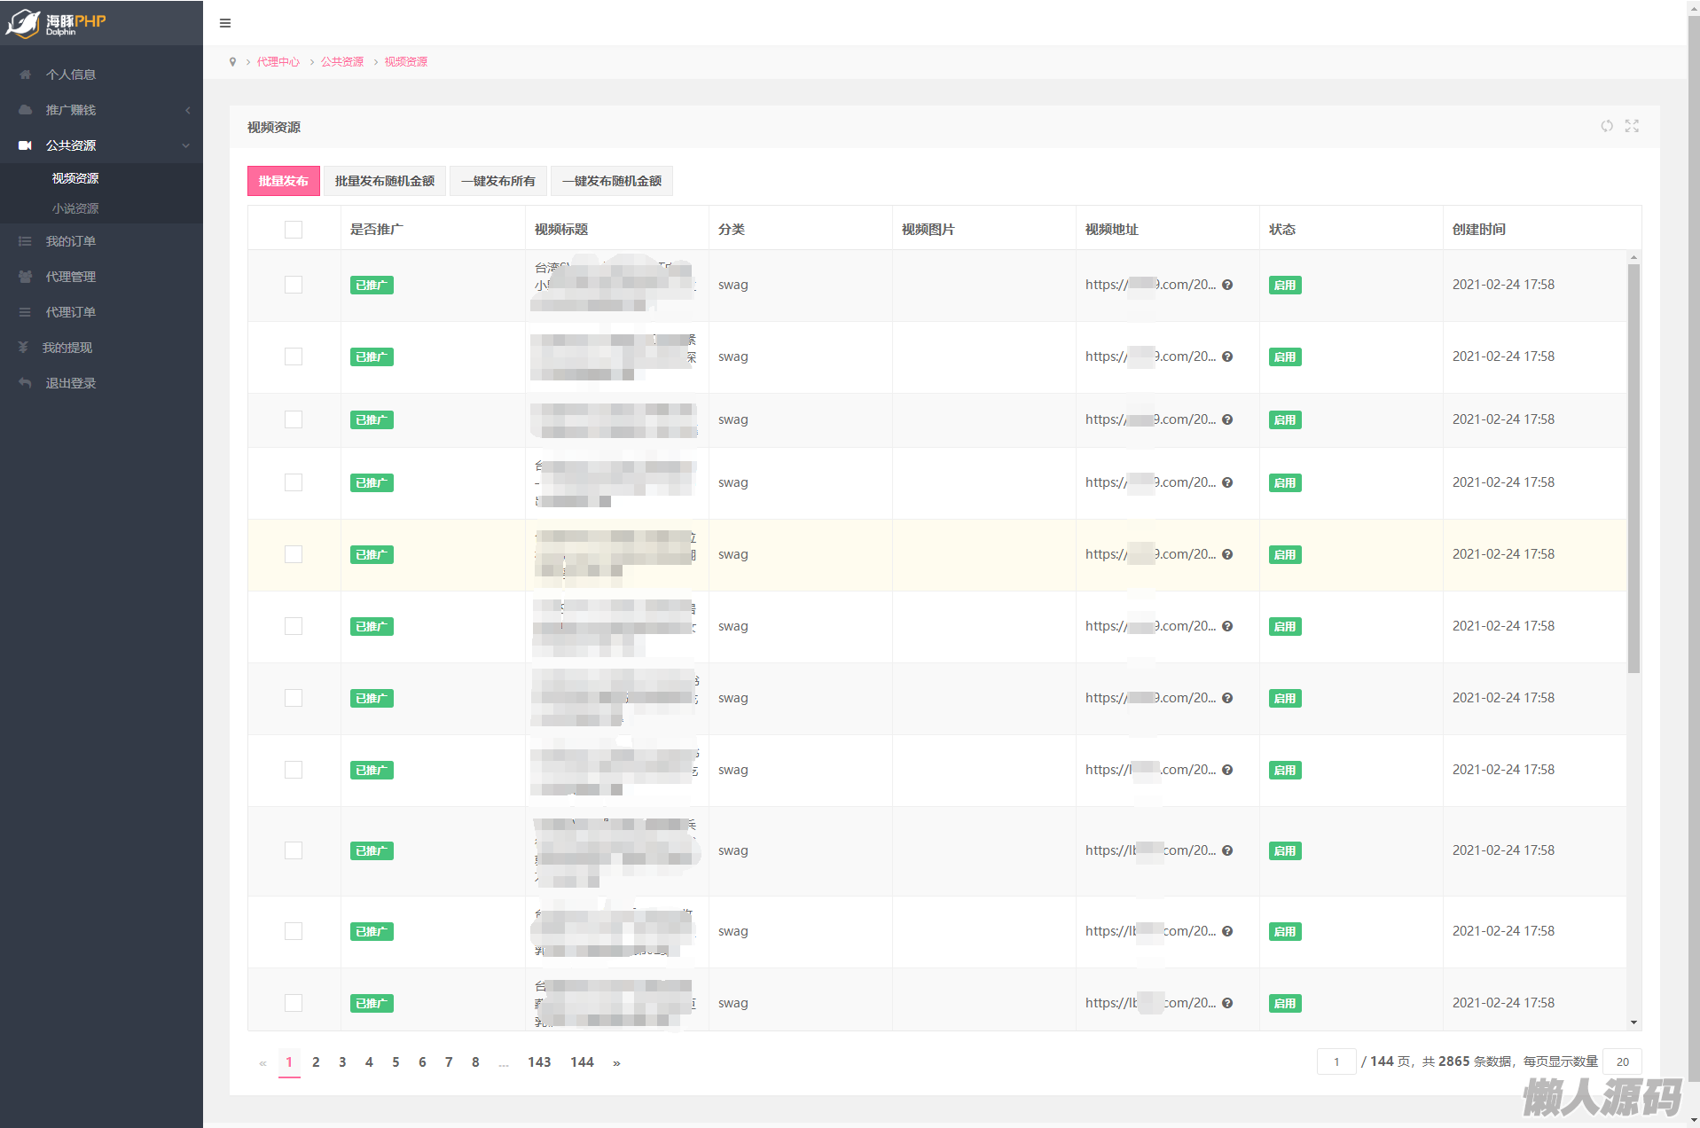This screenshot has height=1128, width=1700.
Task: Go to next page arrow »
Action: pos(616,1062)
